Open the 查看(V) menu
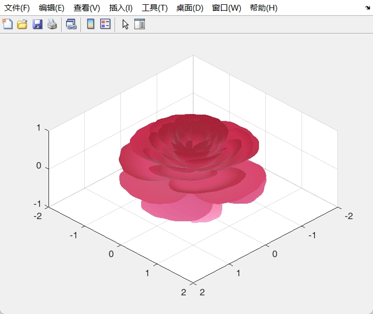This screenshot has width=373, height=314. (x=86, y=8)
